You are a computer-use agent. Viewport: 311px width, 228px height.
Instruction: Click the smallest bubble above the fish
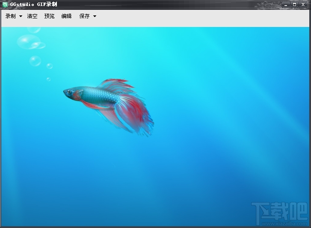48,79
